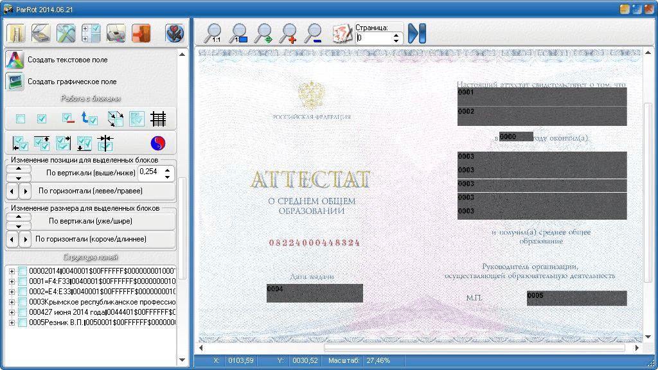Click the round flower-with-heart icon
The height and width of the screenshot is (370, 658).
pos(175,33)
